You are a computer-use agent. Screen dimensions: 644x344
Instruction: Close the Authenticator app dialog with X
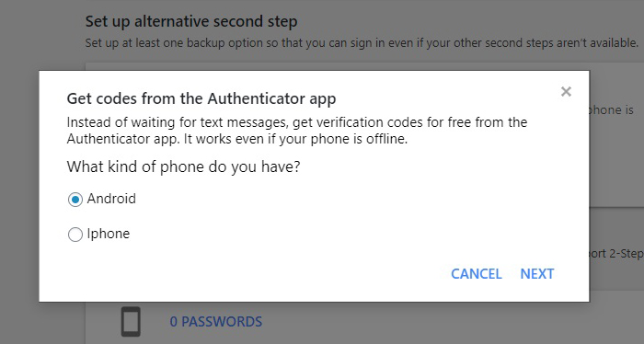click(x=566, y=92)
